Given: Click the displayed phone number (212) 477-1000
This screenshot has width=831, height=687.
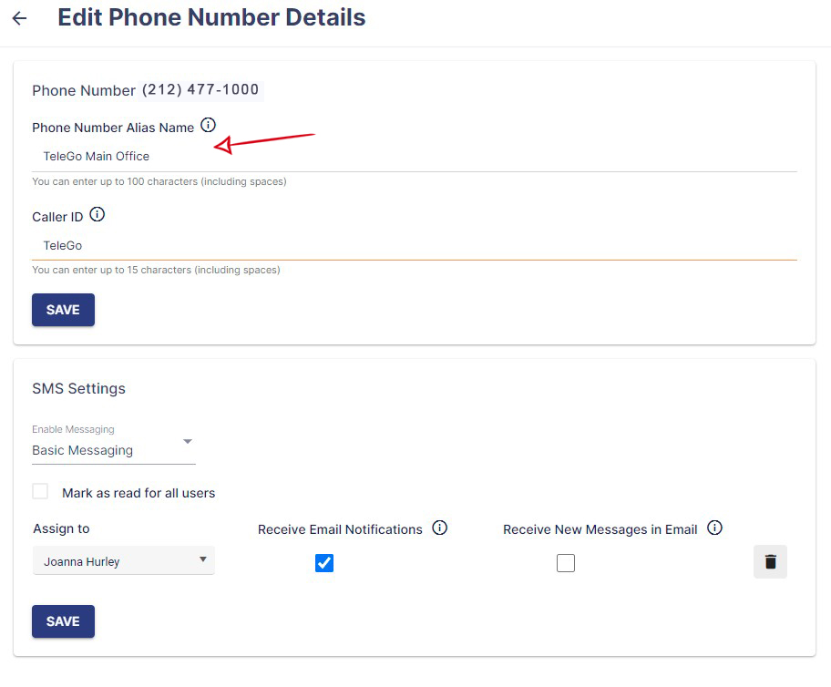Looking at the screenshot, I should coord(201,89).
